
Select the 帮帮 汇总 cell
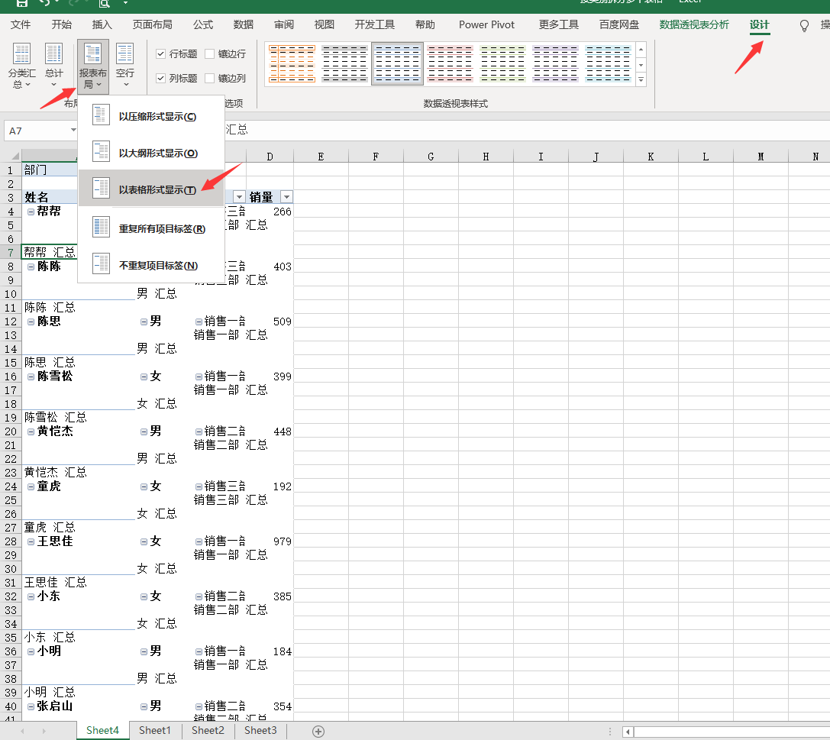pos(49,252)
